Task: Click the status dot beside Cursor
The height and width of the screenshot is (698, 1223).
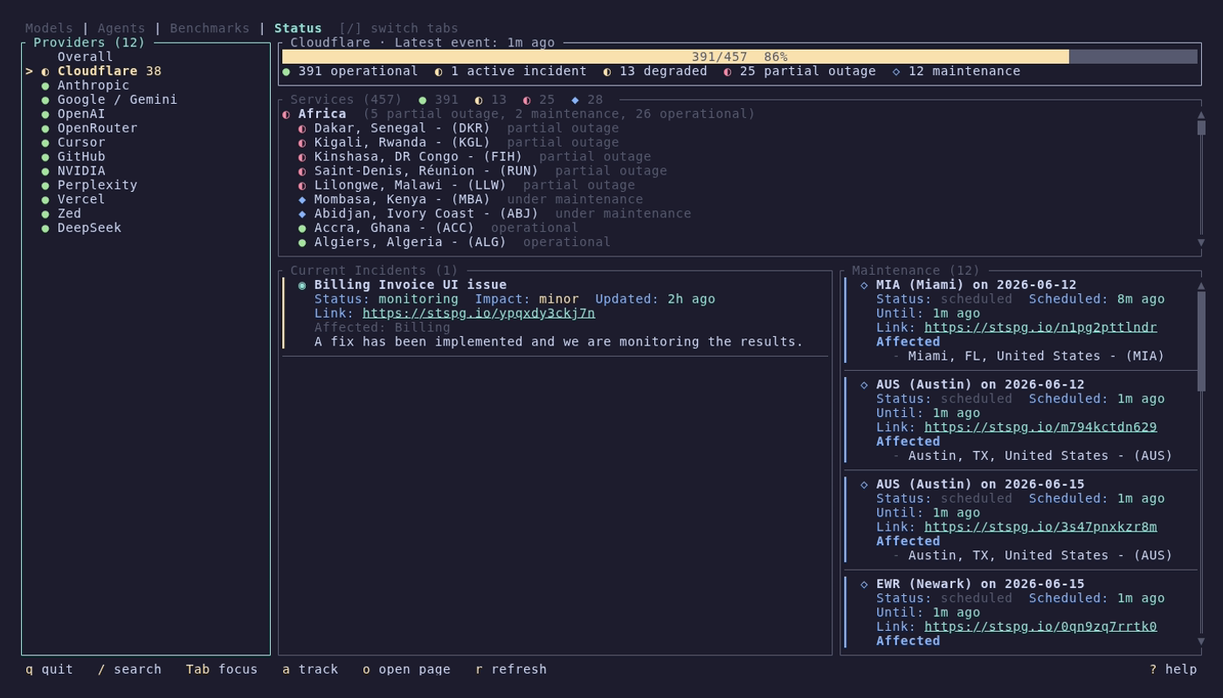Action: [45, 142]
